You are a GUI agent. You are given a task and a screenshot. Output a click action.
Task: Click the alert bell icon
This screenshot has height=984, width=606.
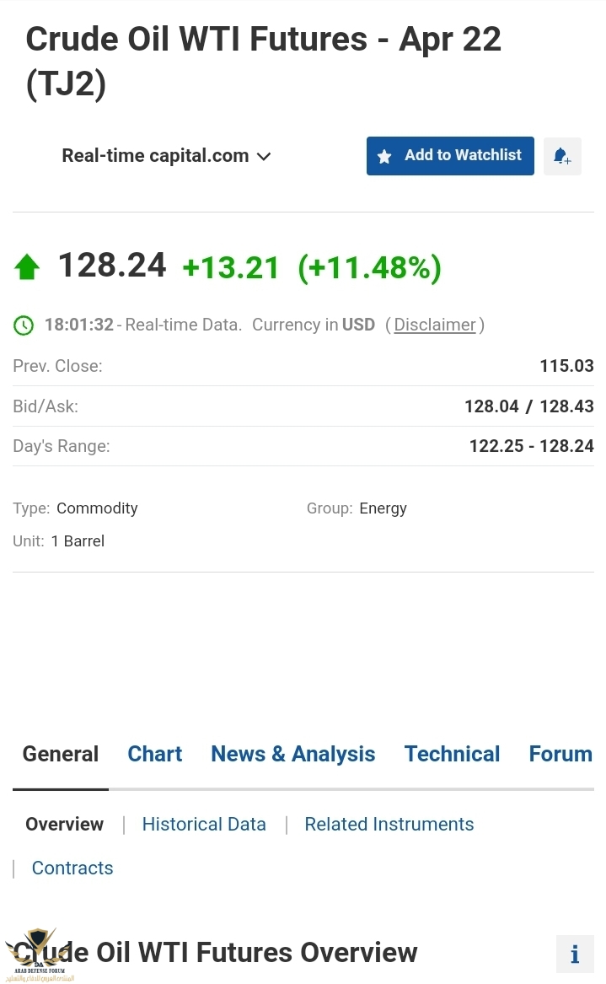(562, 156)
